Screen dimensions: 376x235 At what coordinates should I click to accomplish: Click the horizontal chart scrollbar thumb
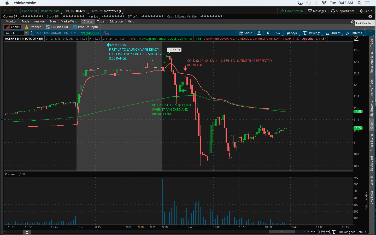pyautogui.click(x=282, y=232)
